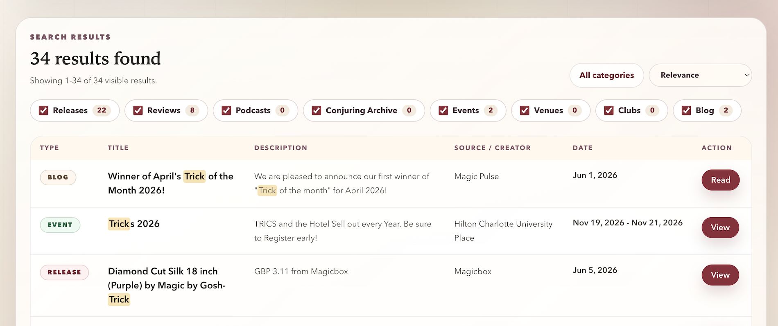Click the Relevance dropdown chevron arrow
Viewport: 778px width, 326px height.
pyautogui.click(x=747, y=75)
